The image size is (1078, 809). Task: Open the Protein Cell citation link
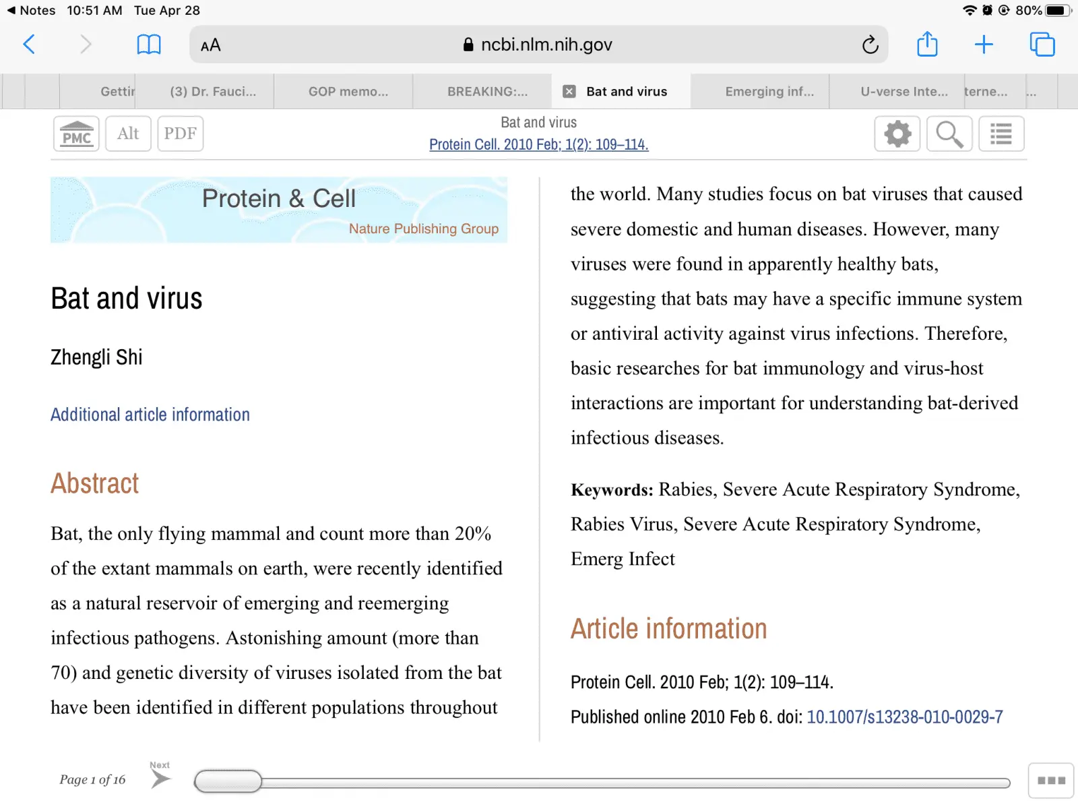(x=538, y=144)
